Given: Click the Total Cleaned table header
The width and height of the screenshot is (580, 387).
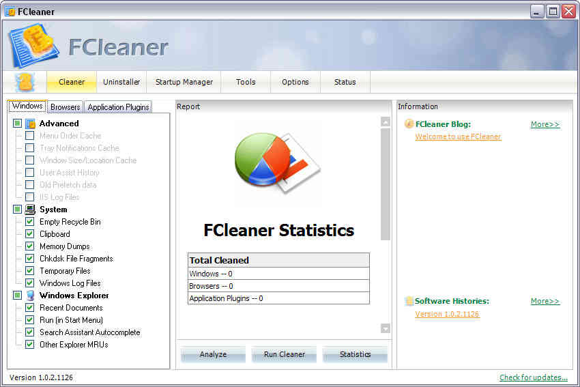Looking at the screenshot, I should [x=278, y=260].
